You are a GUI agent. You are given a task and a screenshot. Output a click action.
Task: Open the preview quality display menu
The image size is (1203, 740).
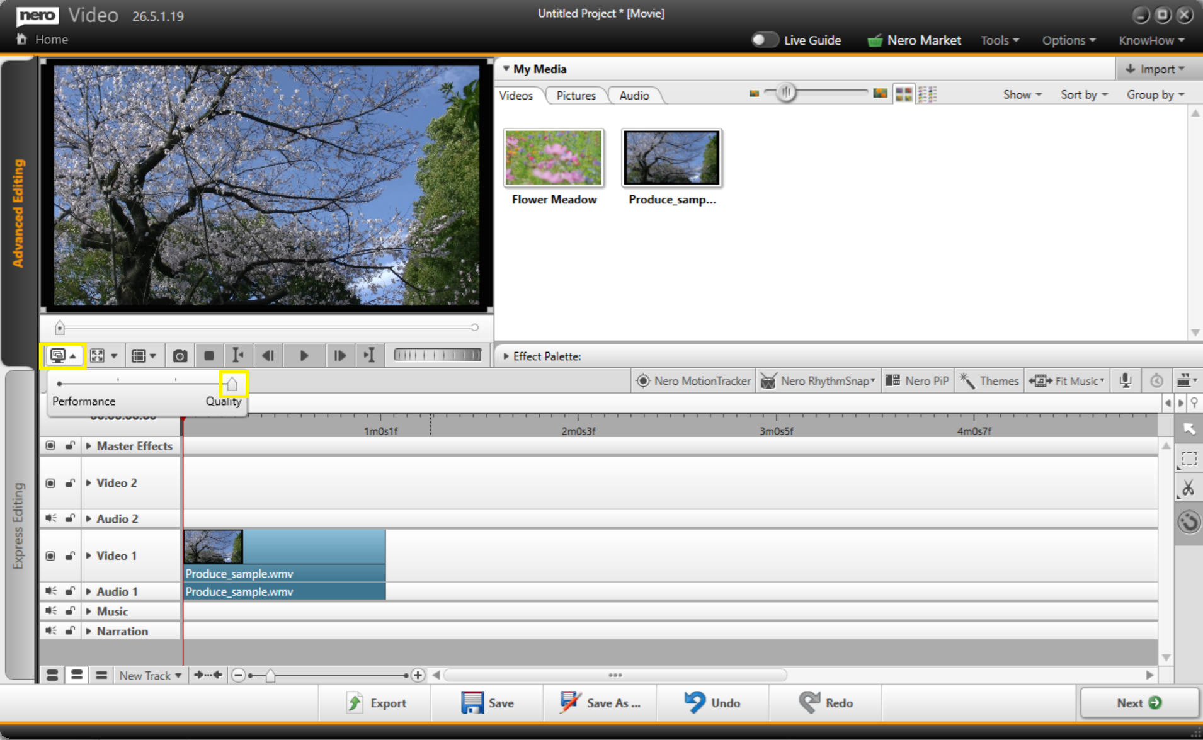point(63,356)
